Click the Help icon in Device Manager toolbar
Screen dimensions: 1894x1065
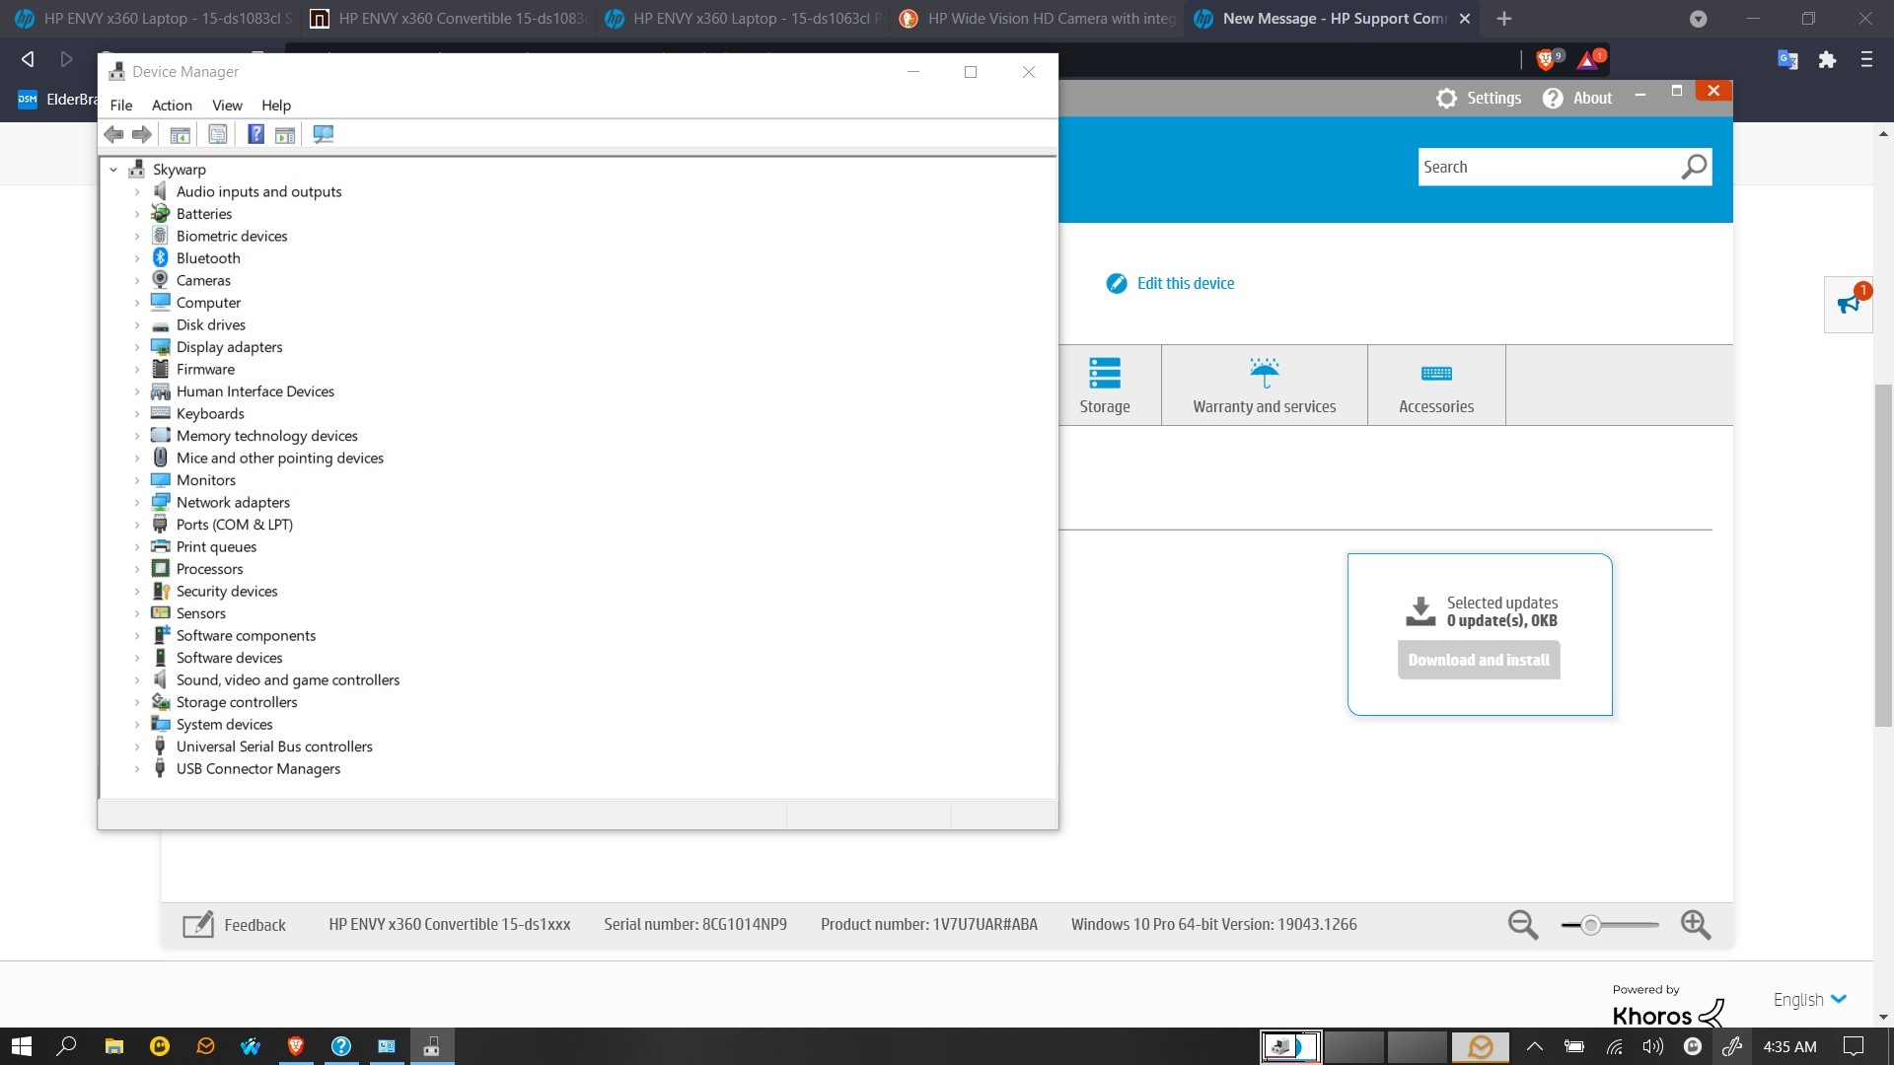coord(255,134)
